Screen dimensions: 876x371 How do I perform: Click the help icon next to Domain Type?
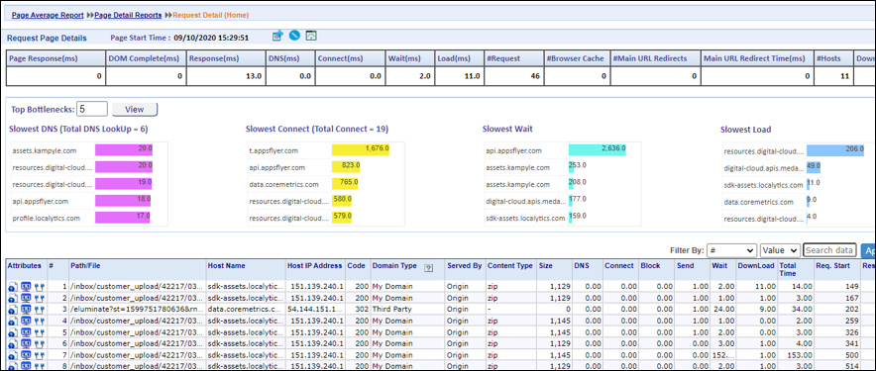[x=429, y=268]
